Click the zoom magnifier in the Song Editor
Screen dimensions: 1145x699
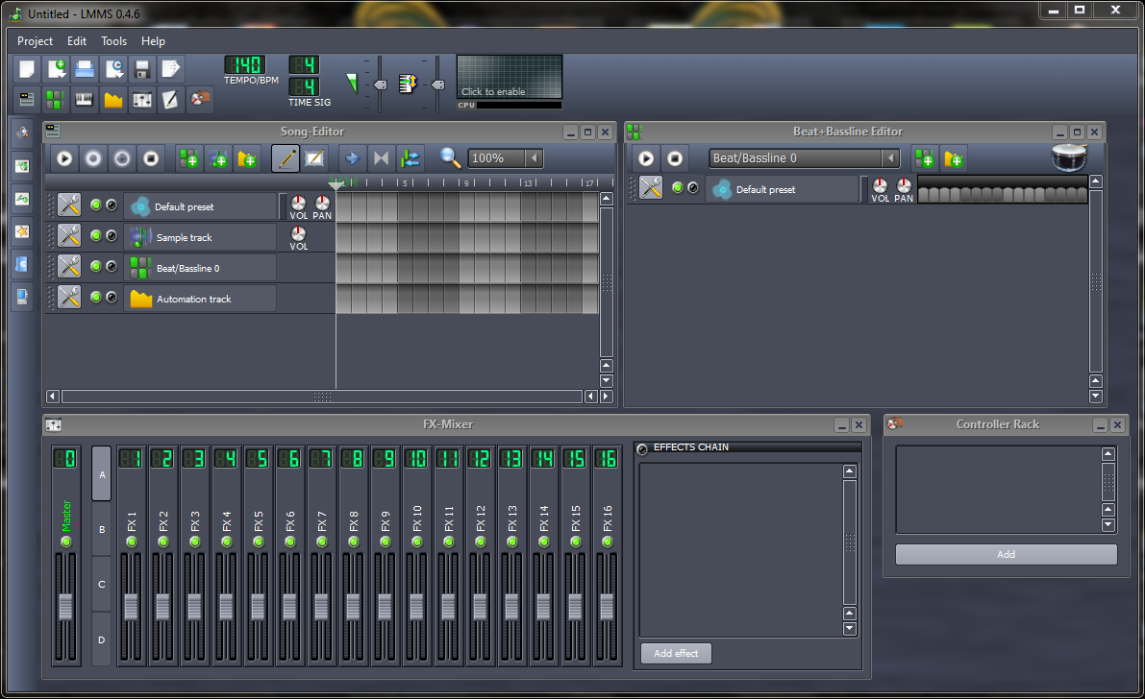pos(449,158)
